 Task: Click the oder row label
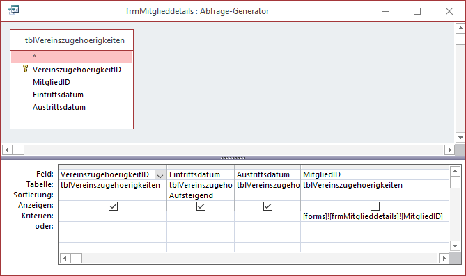(45, 226)
